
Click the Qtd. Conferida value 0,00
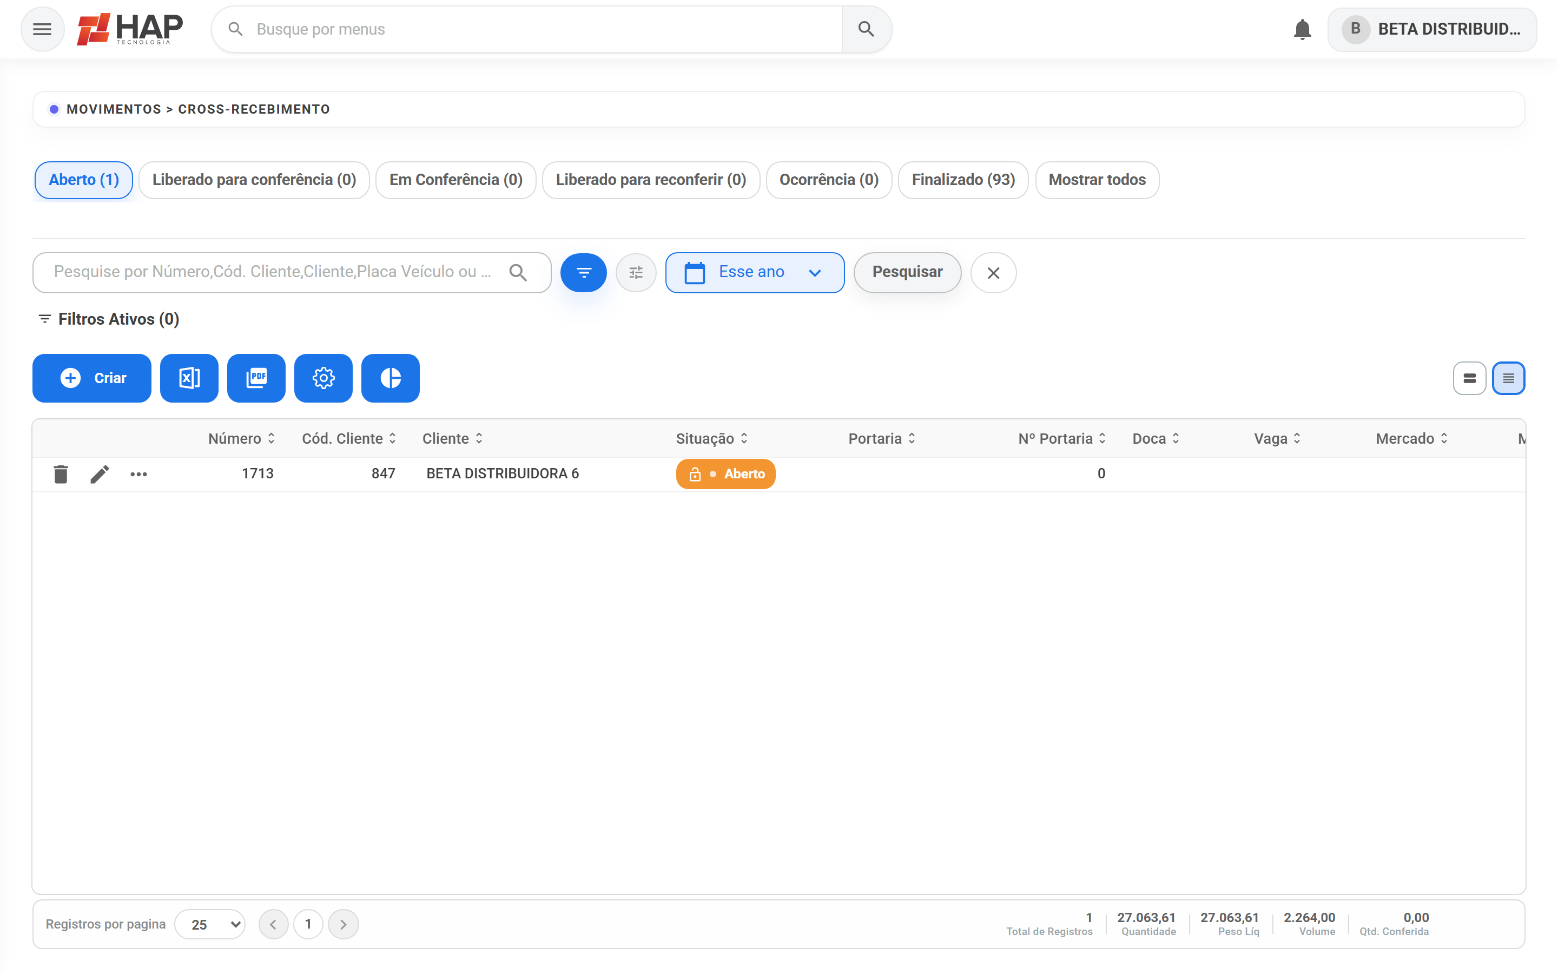(x=1416, y=917)
